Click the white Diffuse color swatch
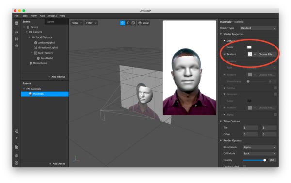The height and width of the screenshot is (183, 291). [x=249, y=47]
